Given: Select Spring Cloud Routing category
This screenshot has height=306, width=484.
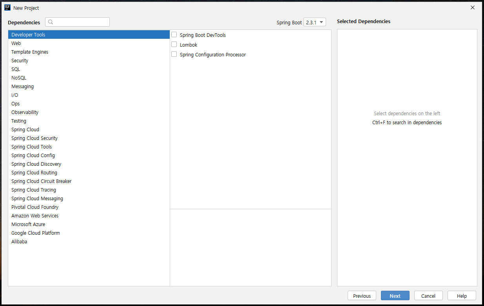Looking at the screenshot, I should click(x=89, y=172).
